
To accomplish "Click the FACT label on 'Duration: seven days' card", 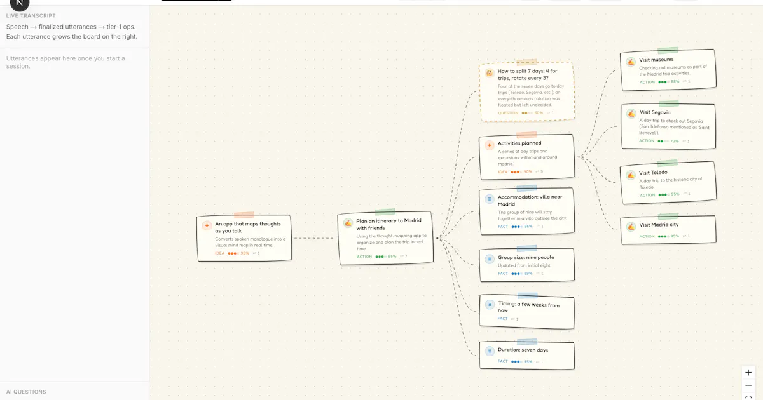I will point(503,361).
